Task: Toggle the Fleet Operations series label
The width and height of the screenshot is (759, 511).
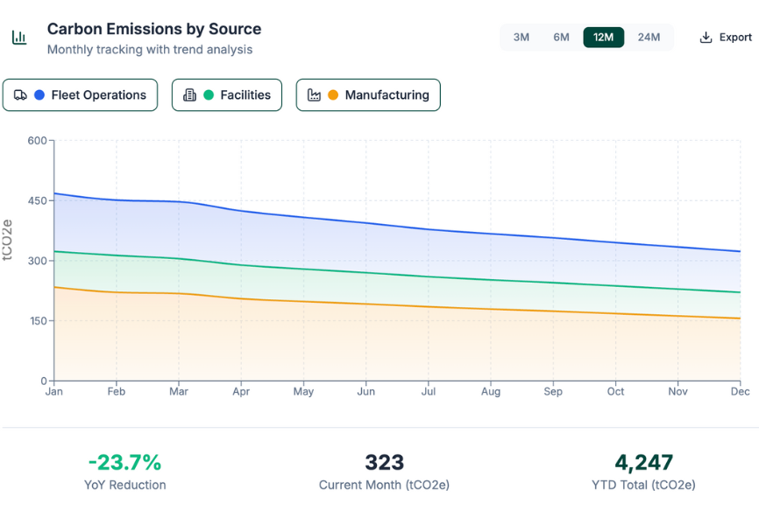Action: (98, 95)
